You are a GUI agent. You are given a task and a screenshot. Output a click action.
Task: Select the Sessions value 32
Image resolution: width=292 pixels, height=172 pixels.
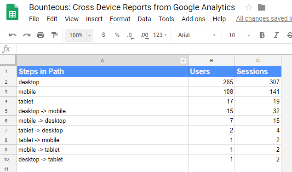pos(258,111)
